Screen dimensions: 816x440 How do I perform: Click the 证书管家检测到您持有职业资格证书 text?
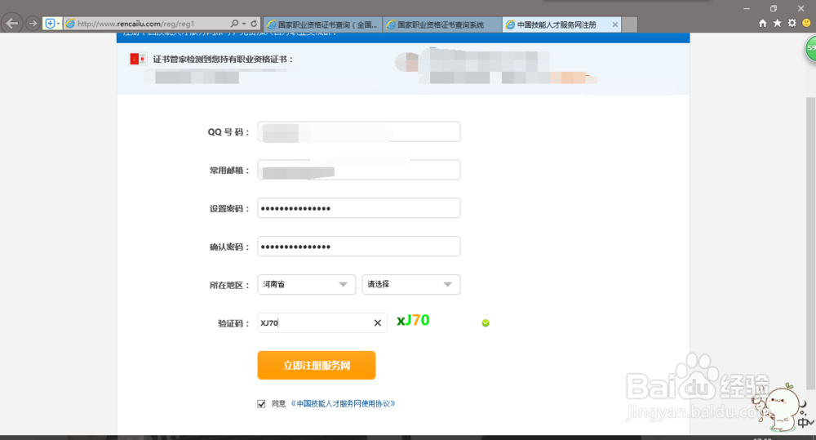(223, 60)
